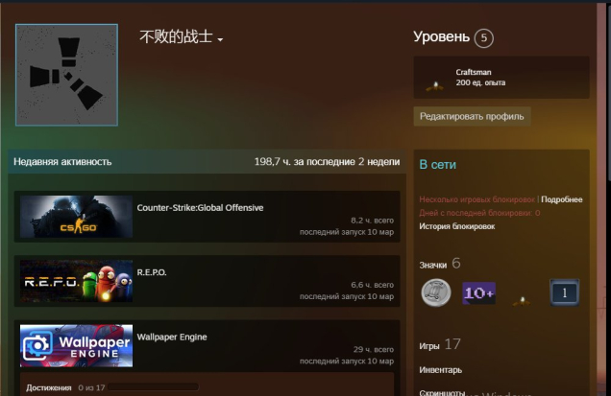Click the small badge between 10+ and 1
The image size is (611, 396).
(522, 296)
